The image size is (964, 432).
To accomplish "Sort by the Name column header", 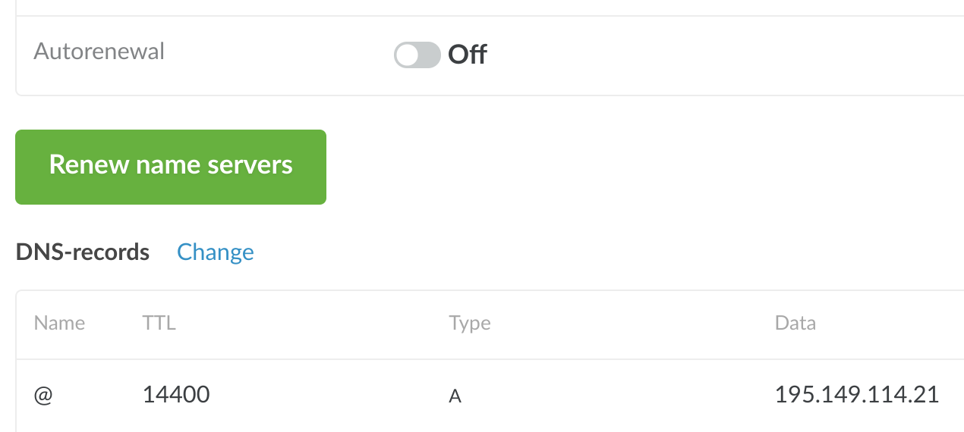I will click(59, 324).
